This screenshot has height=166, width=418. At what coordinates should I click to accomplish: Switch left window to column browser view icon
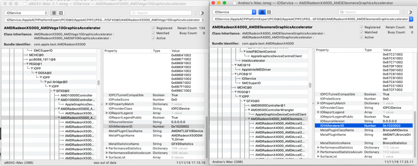coord(61,13)
